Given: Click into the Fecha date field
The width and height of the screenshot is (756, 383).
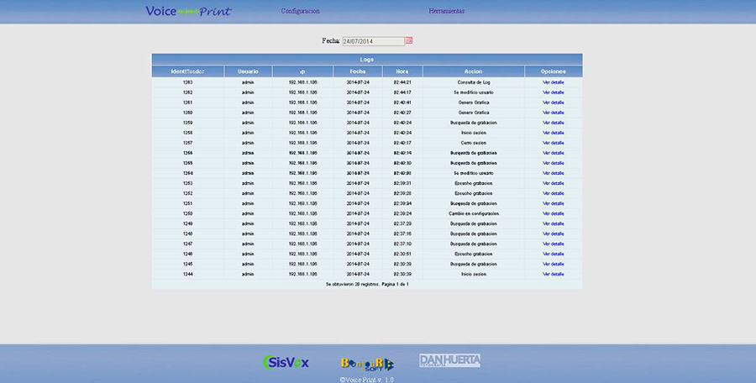Looking at the screenshot, I should (x=372, y=40).
